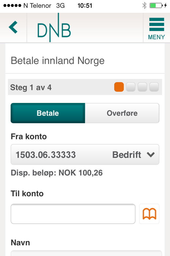Tap the DNB logo
The width and height of the screenshot is (170, 256).
pyautogui.click(x=54, y=30)
